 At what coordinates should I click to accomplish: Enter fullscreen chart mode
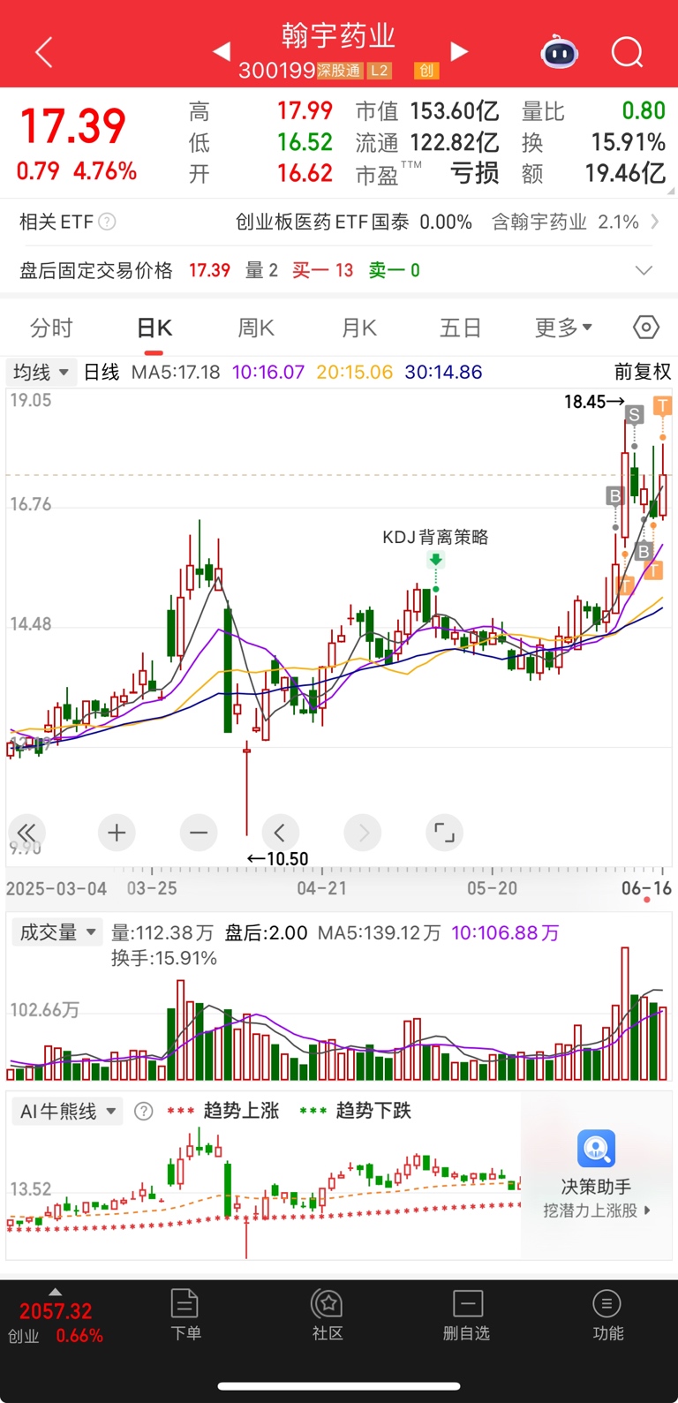point(445,833)
